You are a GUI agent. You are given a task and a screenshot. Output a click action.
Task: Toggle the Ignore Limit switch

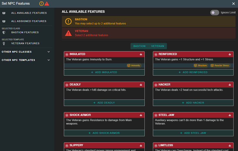pos(214,12)
